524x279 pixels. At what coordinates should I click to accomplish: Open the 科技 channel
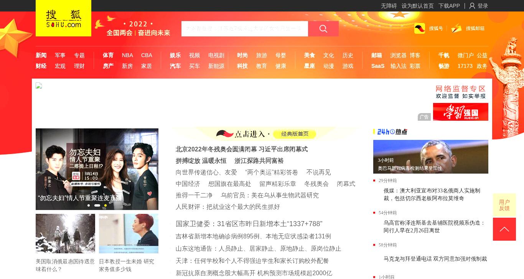pos(242,66)
